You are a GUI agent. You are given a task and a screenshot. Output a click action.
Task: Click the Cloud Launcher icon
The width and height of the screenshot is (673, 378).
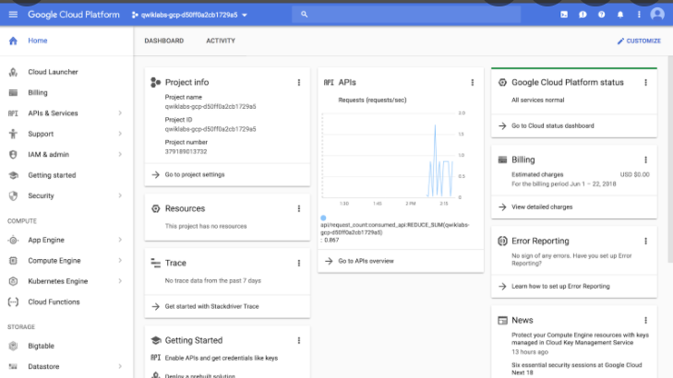[x=13, y=72]
